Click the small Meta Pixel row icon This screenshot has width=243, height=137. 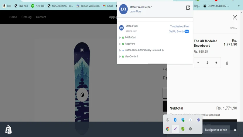(x=121, y=28)
